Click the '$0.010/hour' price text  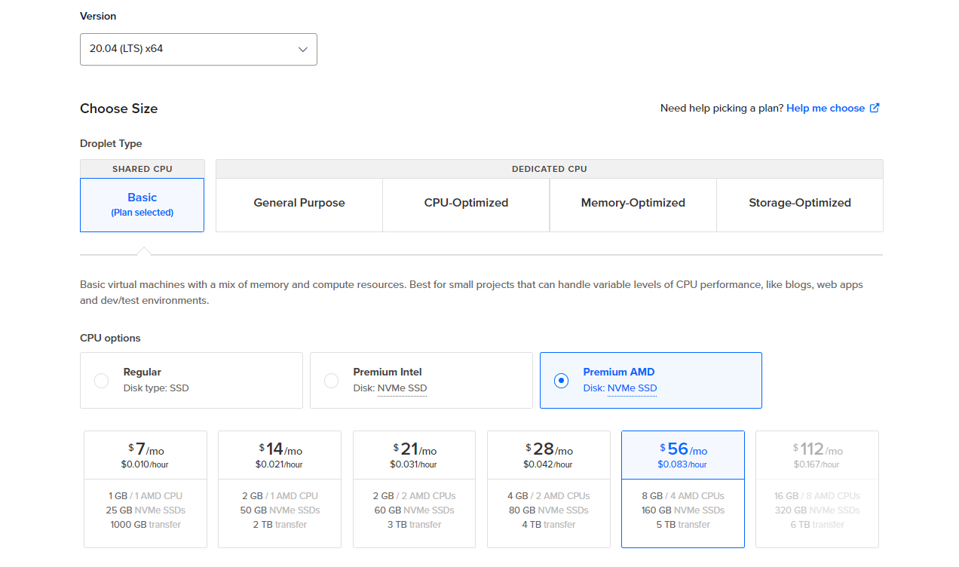(146, 464)
